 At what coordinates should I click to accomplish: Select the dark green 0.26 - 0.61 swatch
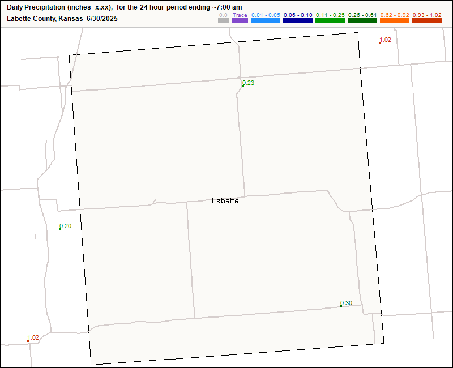[x=362, y=20]
